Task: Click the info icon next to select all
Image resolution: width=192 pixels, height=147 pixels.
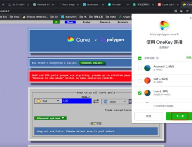Action: [157, 58]
